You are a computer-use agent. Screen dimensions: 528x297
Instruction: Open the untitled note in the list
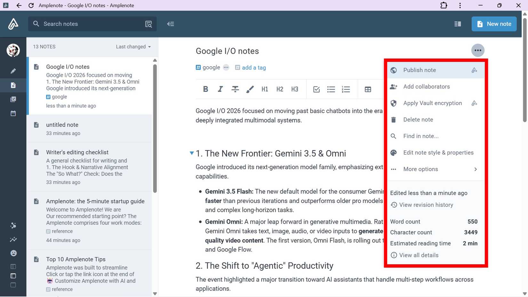[90, 129]
